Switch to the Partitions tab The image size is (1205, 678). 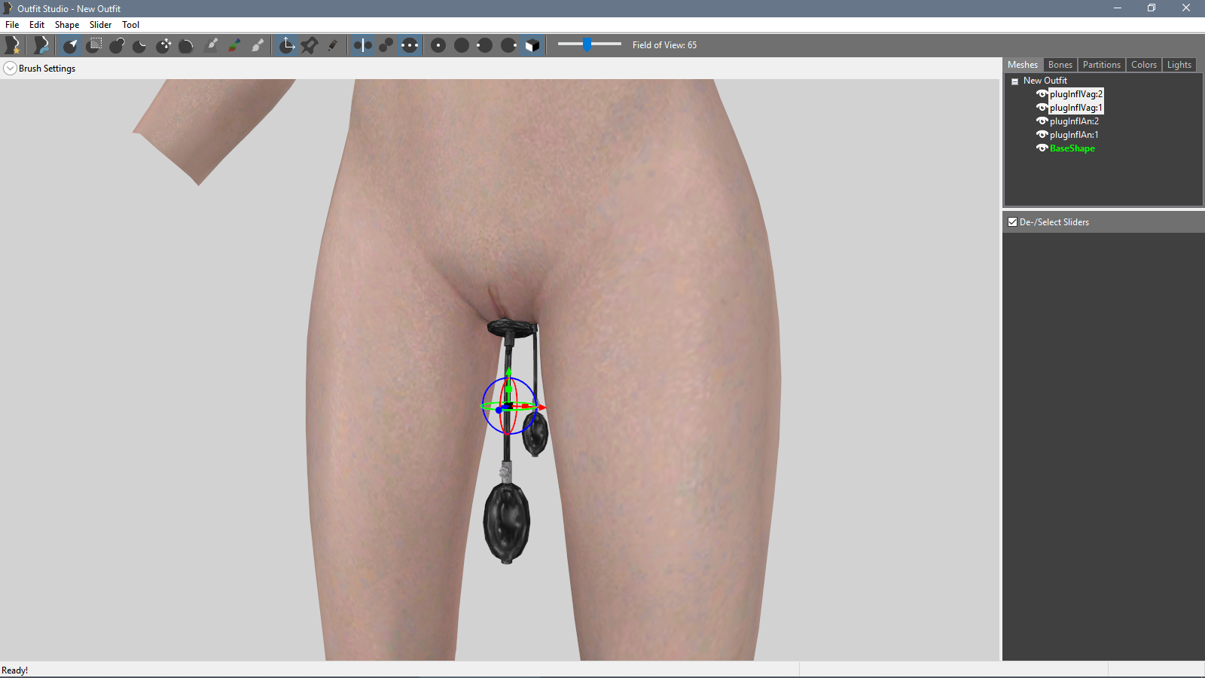pos(1102,65)
